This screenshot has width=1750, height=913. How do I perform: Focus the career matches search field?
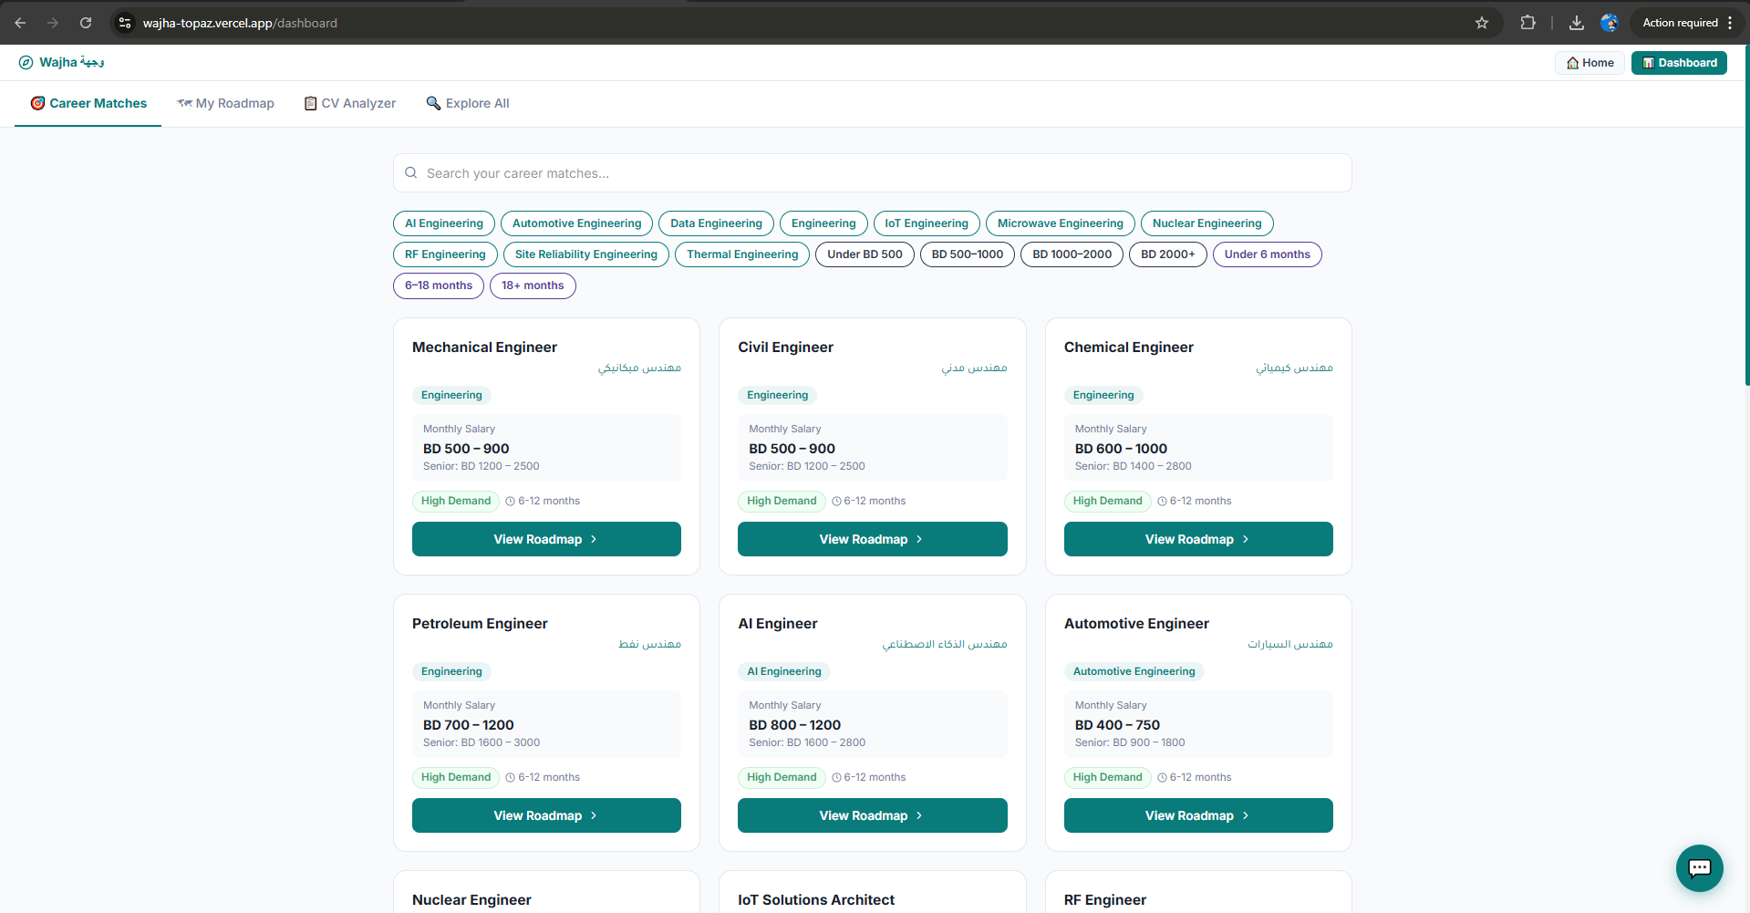[872, 173]
